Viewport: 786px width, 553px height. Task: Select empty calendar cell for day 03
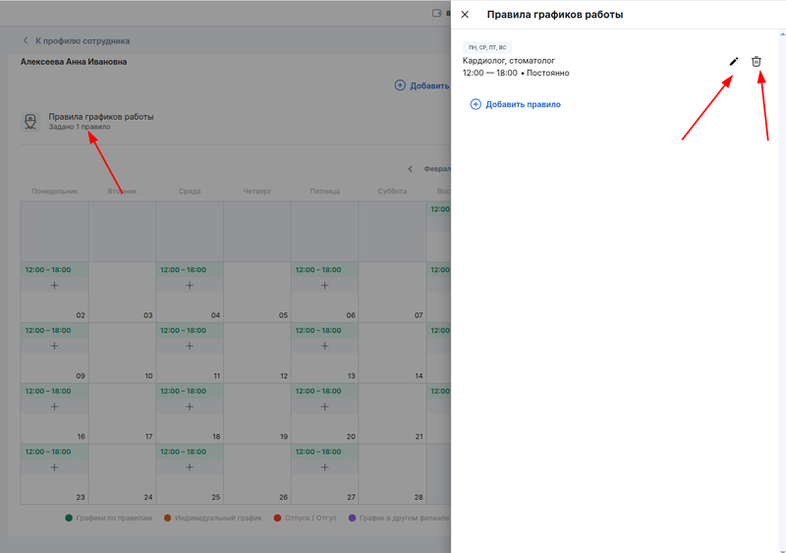(x=122, y=293)
